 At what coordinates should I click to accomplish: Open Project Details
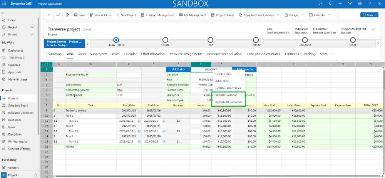click(x=223, y=15)
